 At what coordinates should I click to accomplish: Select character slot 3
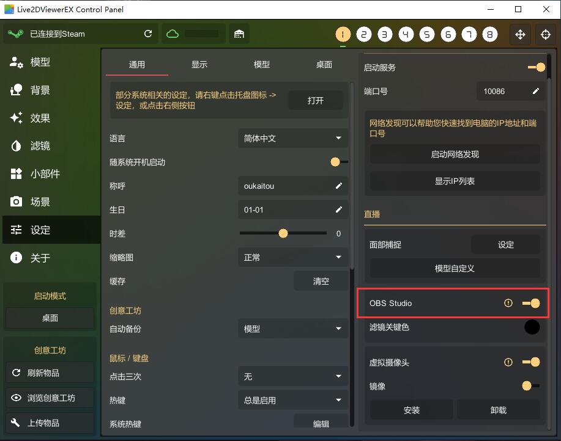(385, 34)
